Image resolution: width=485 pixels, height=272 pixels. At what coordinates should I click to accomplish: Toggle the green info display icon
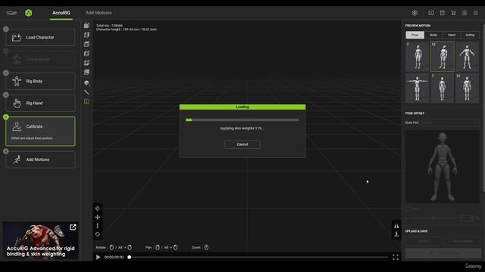pyautogui.click(x=86, y=101)
